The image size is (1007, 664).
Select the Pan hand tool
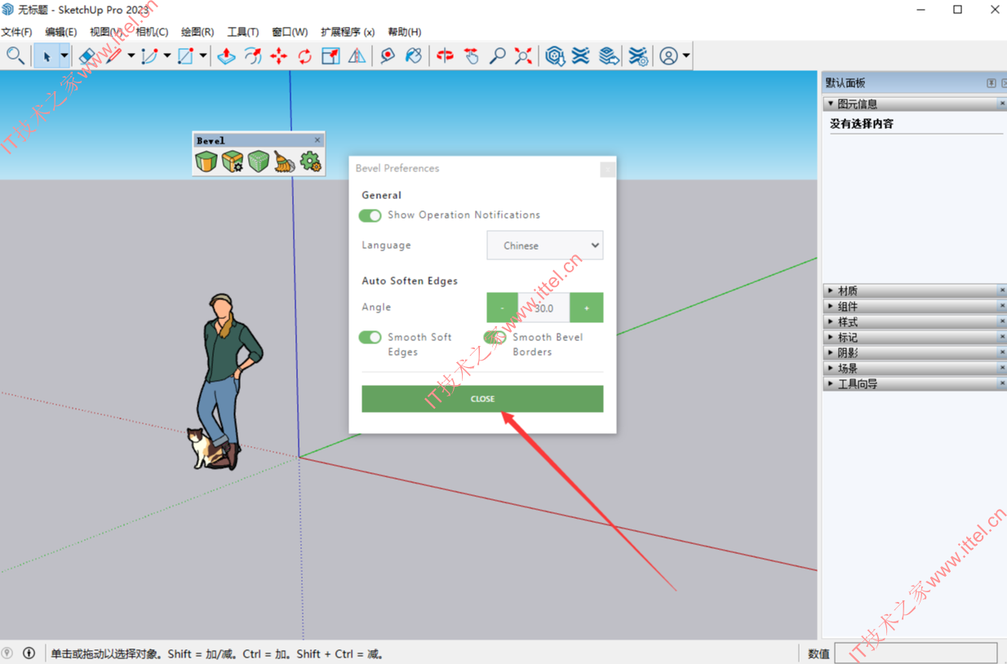[471, 55]
